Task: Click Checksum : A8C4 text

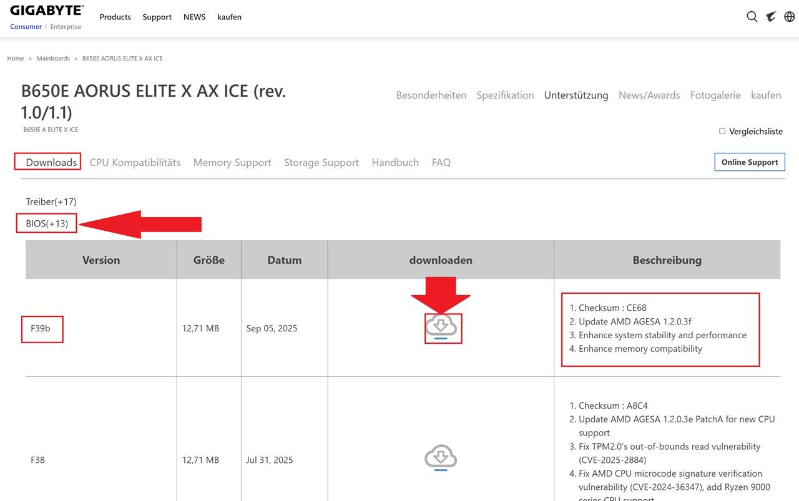Action: click(613, 406)
